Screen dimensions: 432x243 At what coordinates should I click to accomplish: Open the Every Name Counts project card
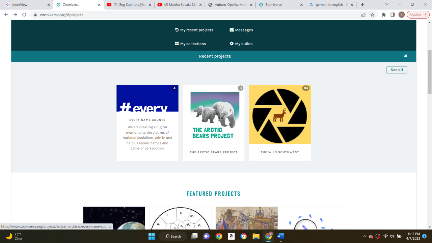pos(147,123)
